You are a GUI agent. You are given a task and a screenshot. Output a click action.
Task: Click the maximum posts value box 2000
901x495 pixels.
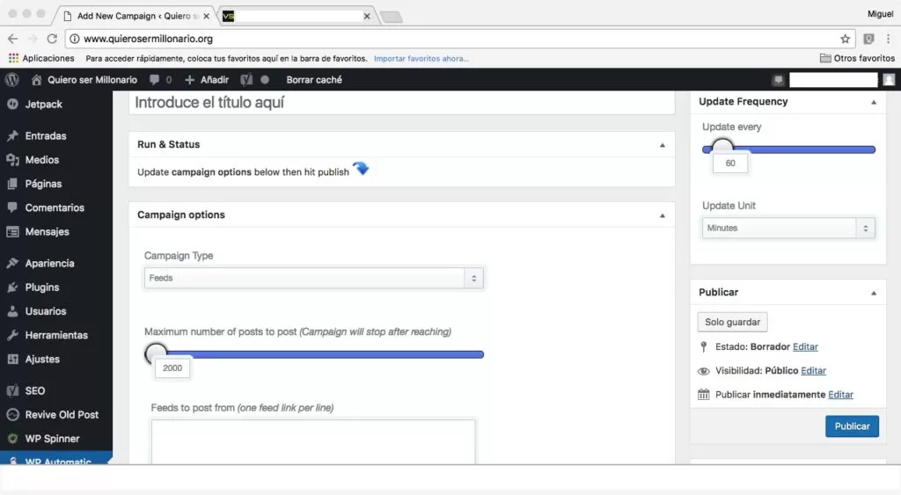(172, 368)
